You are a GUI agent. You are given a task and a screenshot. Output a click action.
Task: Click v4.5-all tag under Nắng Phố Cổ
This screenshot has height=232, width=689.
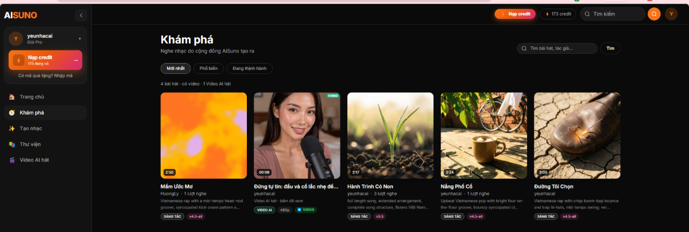pos(476,217)
